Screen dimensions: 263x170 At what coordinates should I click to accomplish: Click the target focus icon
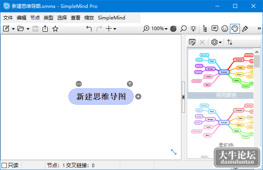pyautogui.click(x=173, y=29)
